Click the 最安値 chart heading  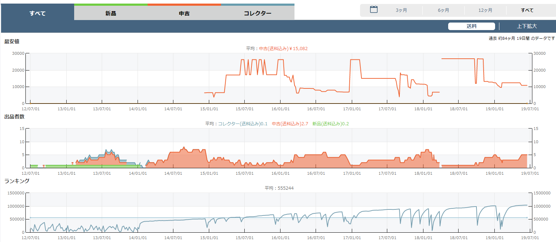(x=12, y=41)
